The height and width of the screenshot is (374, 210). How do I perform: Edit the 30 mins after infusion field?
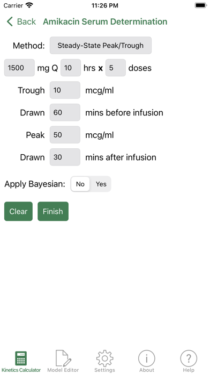pyautogui.click(x=65, y=157)
